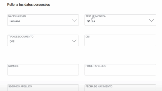Focus the Nombre text field

pyautogui.click(x=43, y=70)
